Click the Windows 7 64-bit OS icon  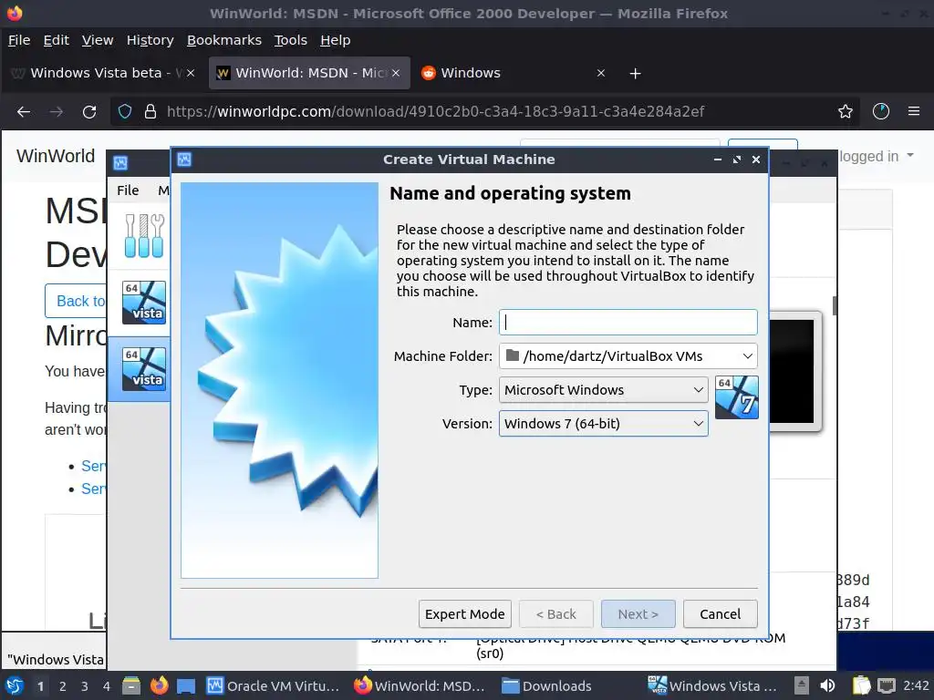[x=737, y=397]
